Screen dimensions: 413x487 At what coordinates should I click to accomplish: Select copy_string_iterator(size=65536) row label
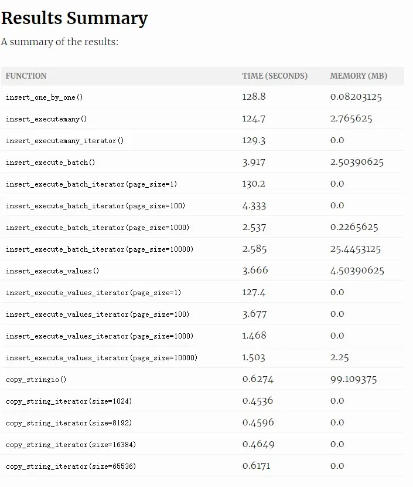click(71, 466)
